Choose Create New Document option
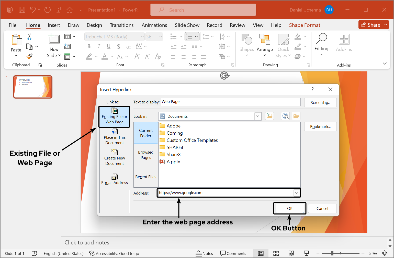 coord(115,158)
